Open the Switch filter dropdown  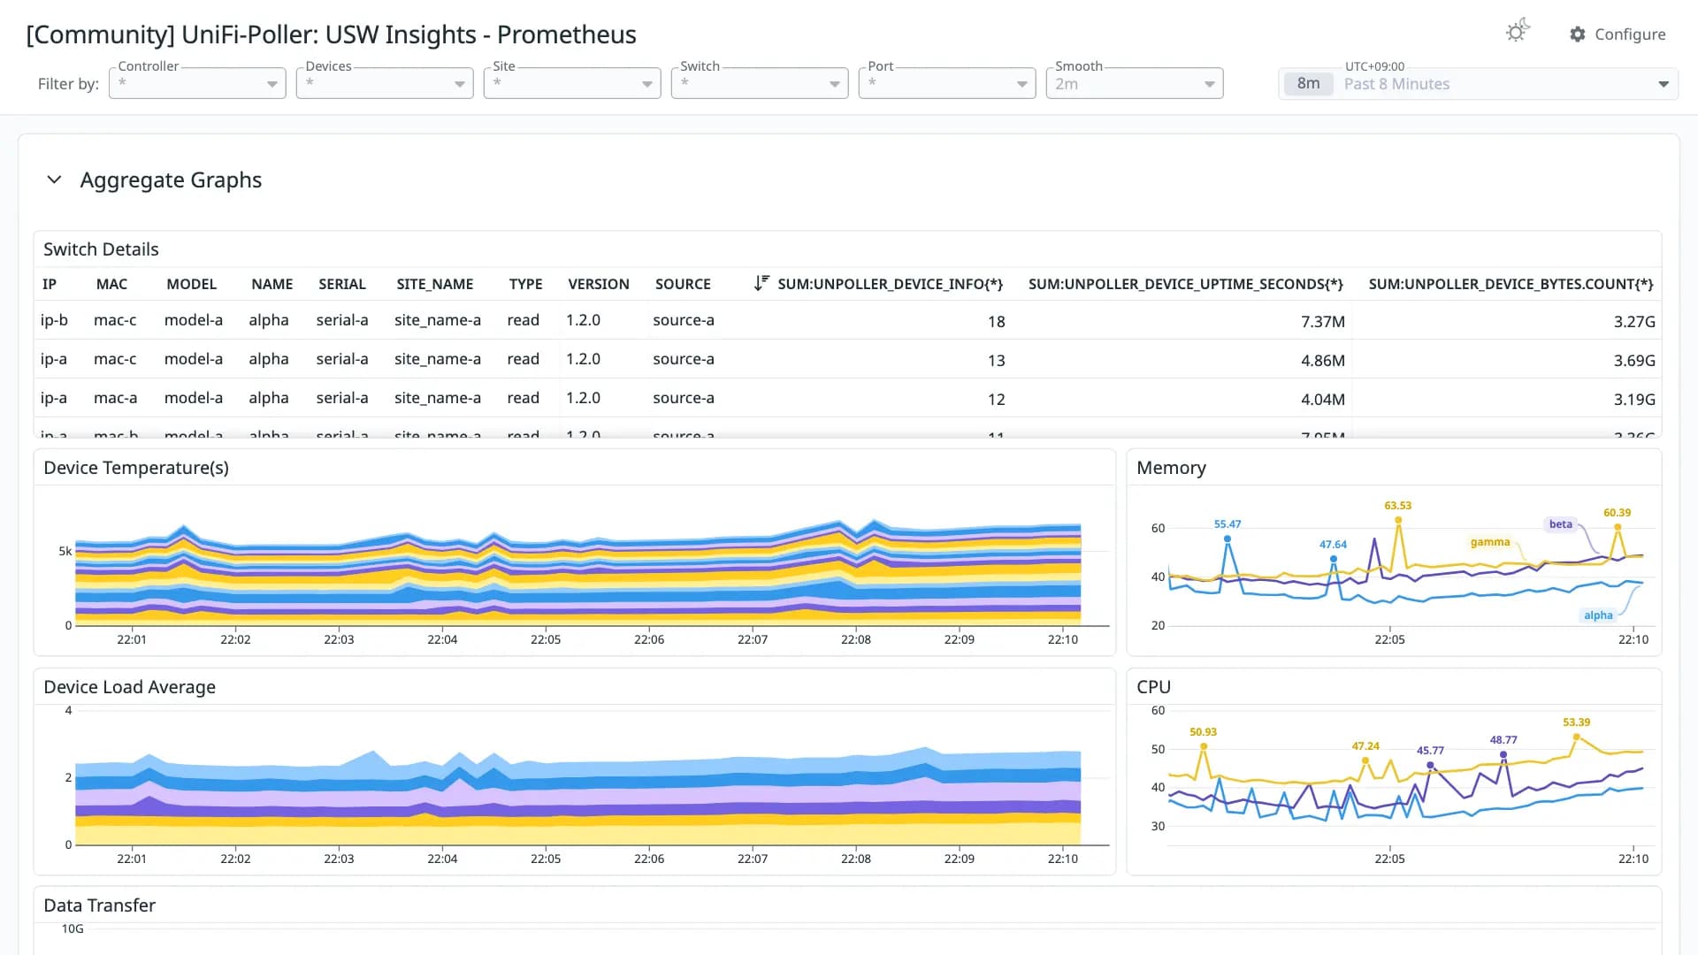(760, 83)
